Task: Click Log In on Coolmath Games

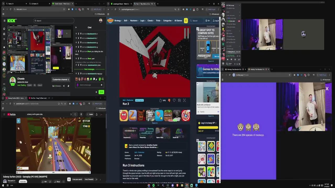Action: point(216,21)
